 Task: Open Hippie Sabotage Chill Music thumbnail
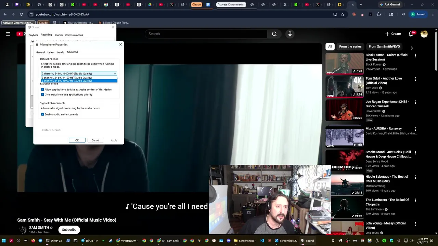pyautogui.click(x=345, y=185)
